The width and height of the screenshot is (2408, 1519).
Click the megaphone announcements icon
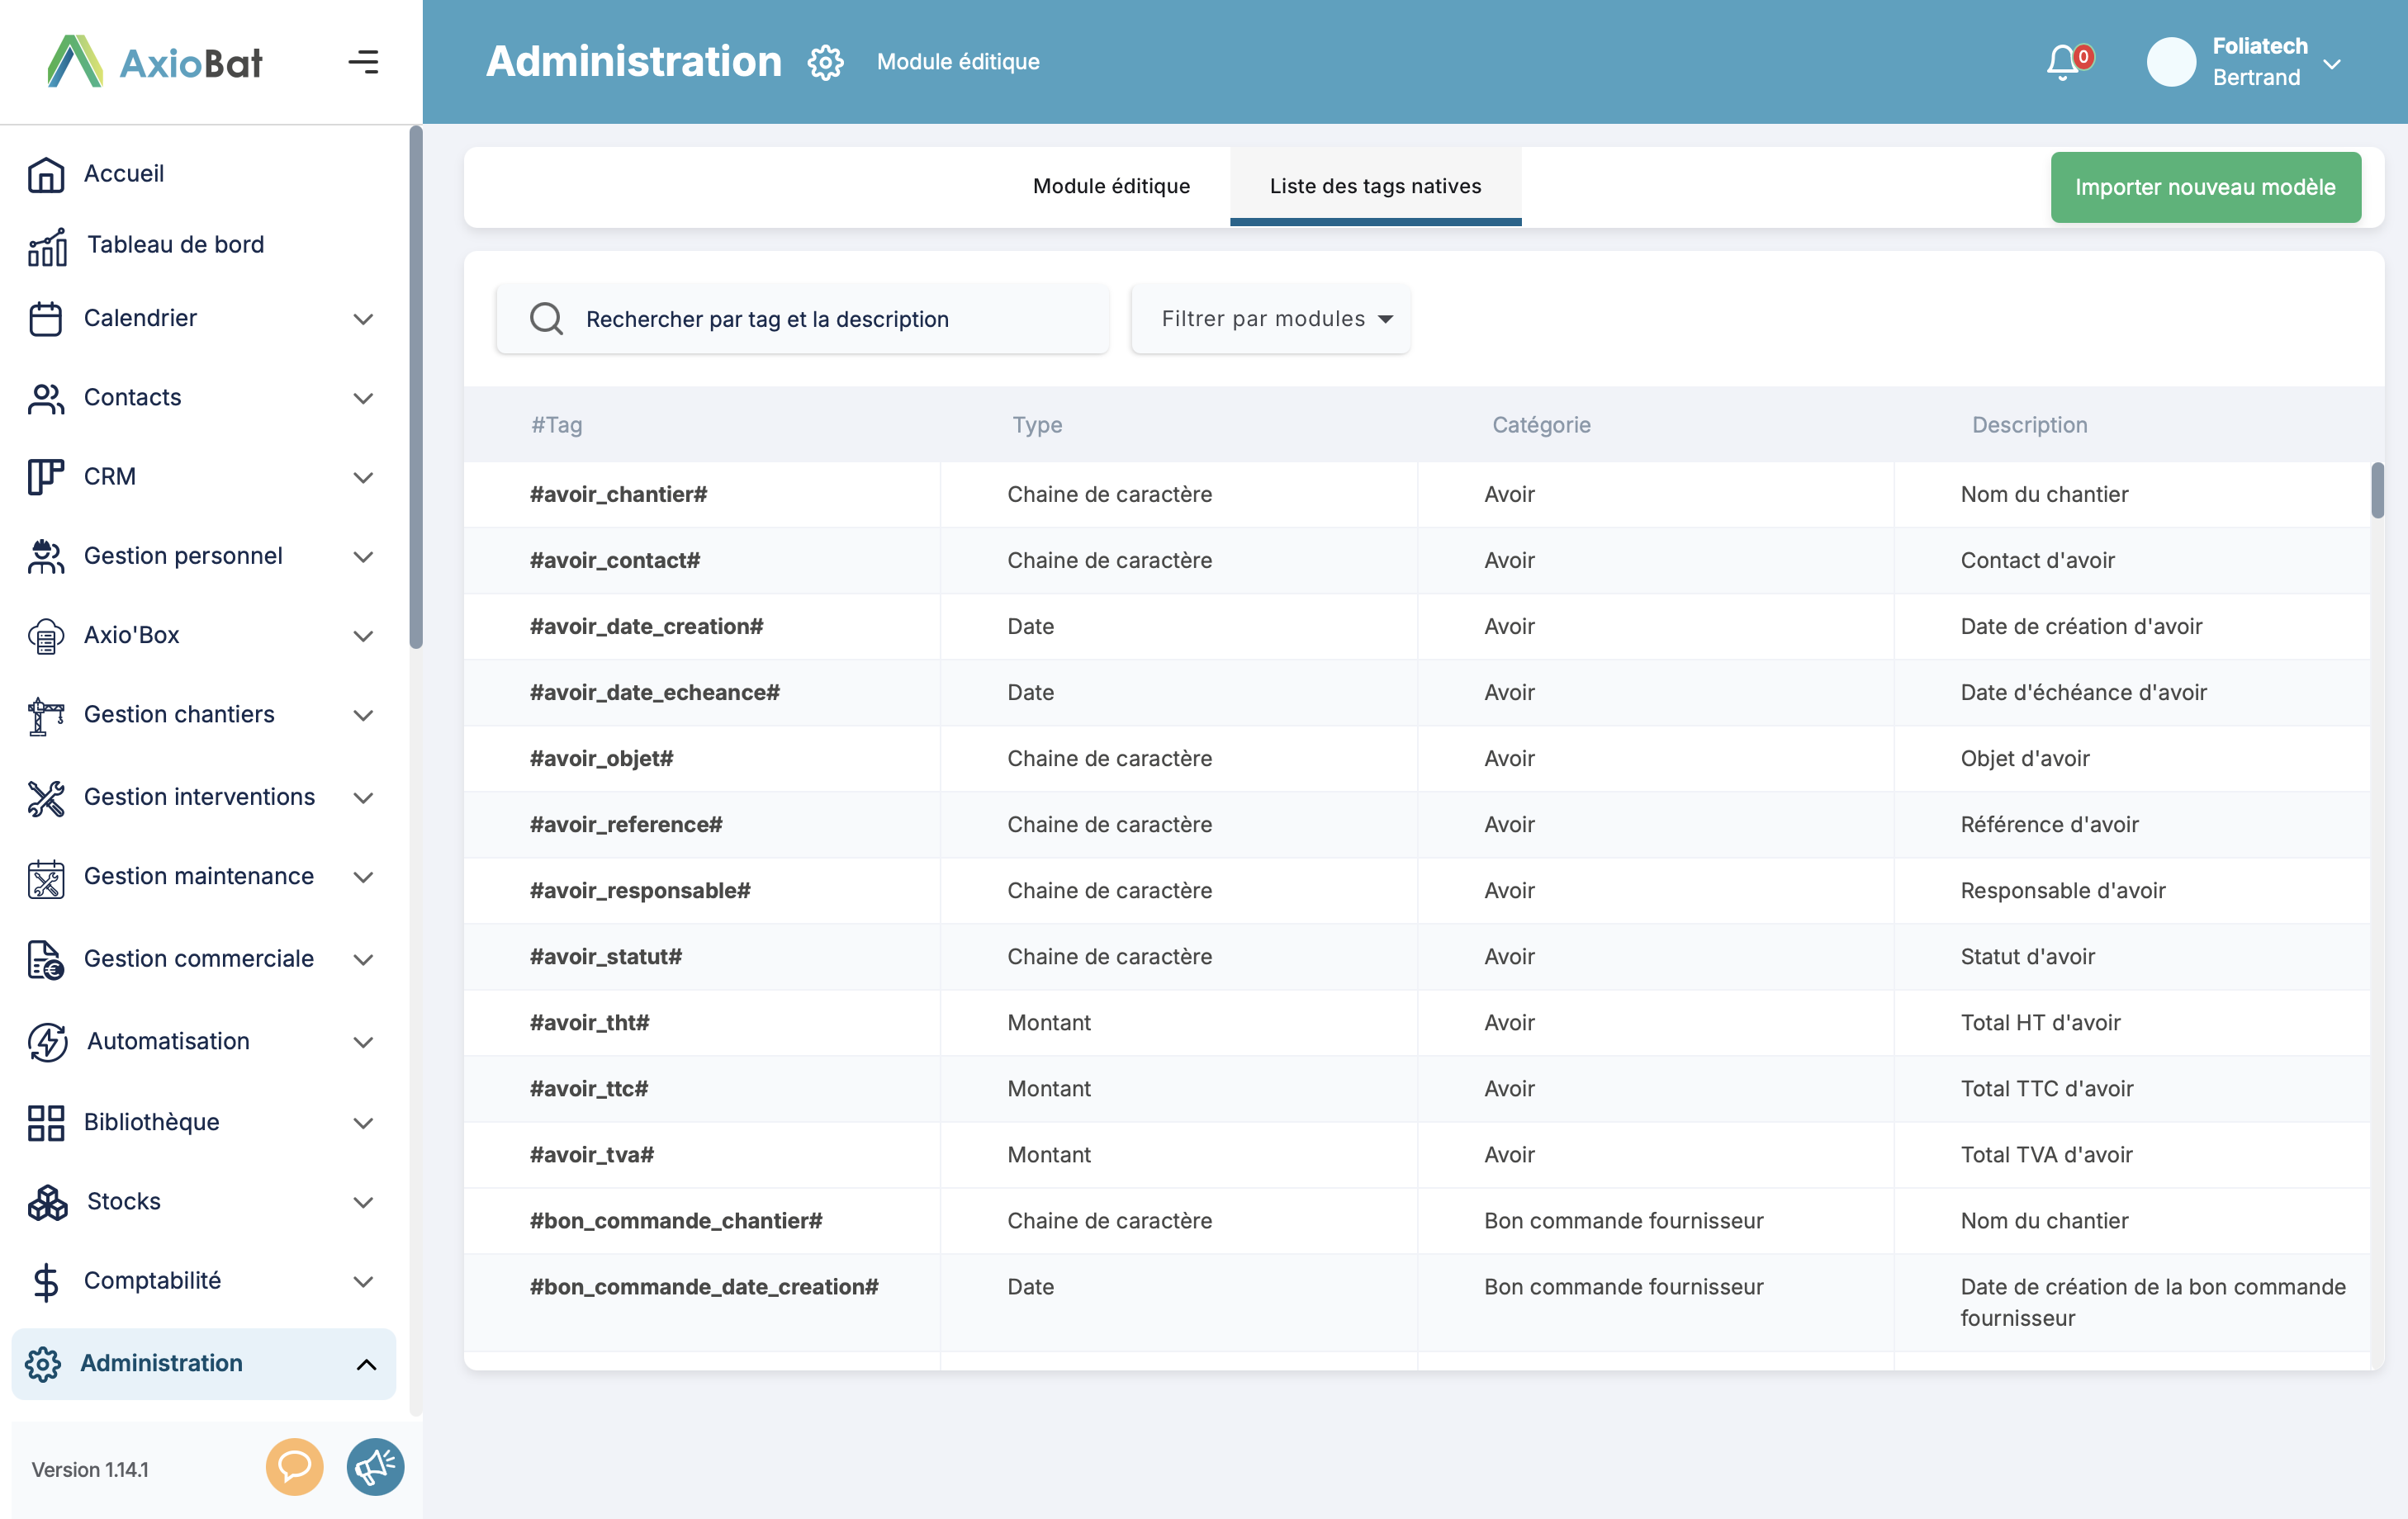pyautogui.click(x=375, y=1466)
